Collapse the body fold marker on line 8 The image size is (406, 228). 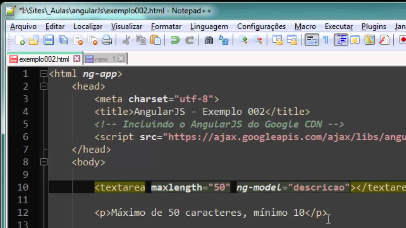[x=43, y=162]
